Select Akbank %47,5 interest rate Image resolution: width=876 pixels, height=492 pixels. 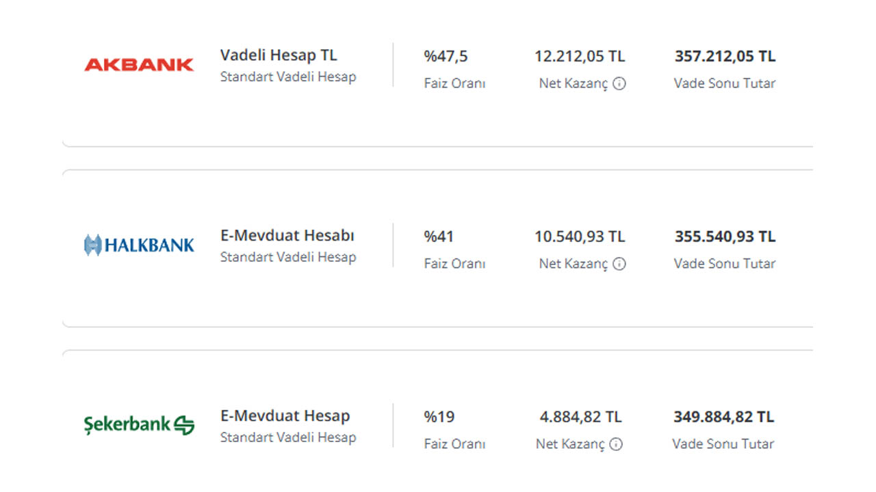pos(446,57)
